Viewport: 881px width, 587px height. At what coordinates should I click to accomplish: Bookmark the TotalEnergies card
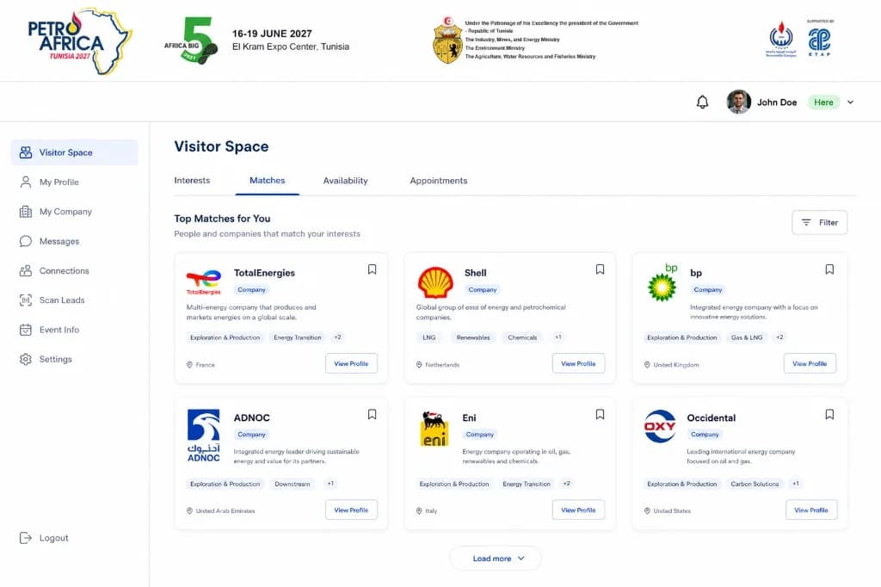[372, 269]
